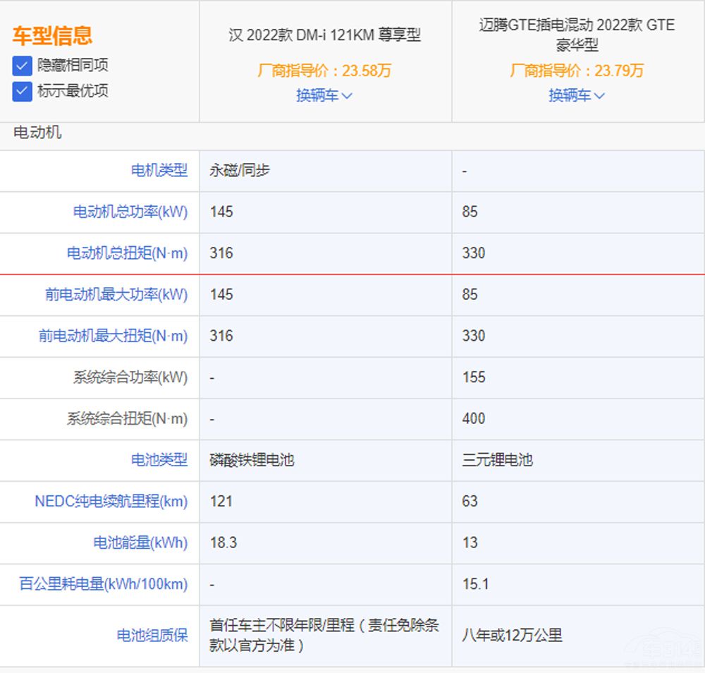Click the NEDC纯电续航里程(km) link
705x673 pixels.
point(111,502)
